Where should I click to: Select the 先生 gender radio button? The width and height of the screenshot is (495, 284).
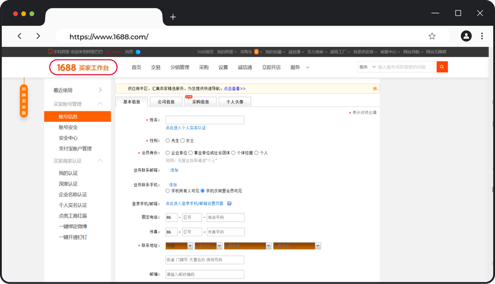[x=168, y=140]
